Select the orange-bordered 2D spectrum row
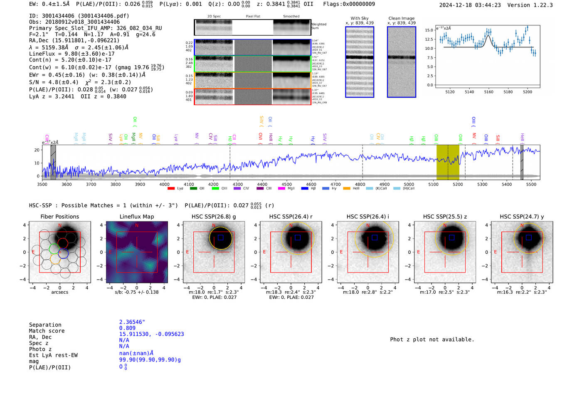 pos(252,80)
